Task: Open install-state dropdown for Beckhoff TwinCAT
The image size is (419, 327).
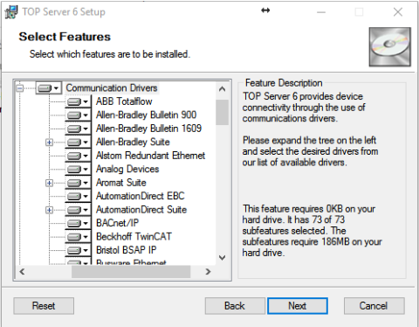Action: coord(78,237)
